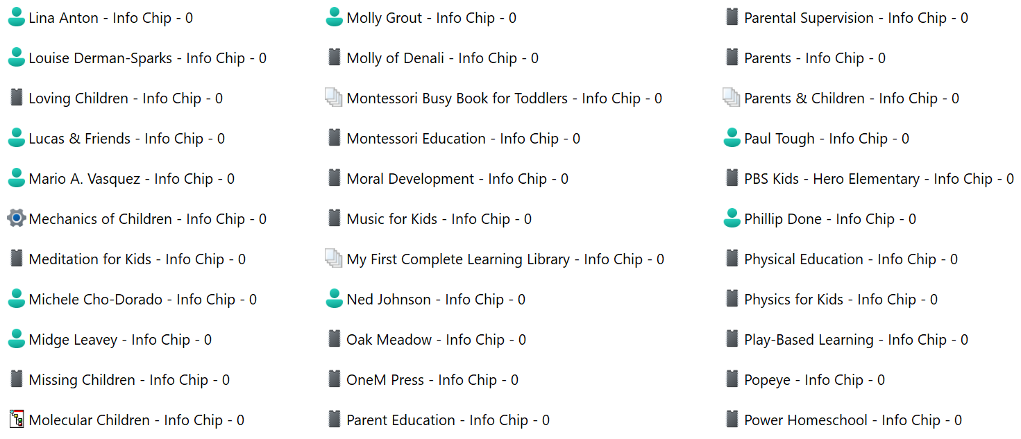The image size is (1021, 439).
Task: Click the book icon next to Popeye
Action: 732,380
